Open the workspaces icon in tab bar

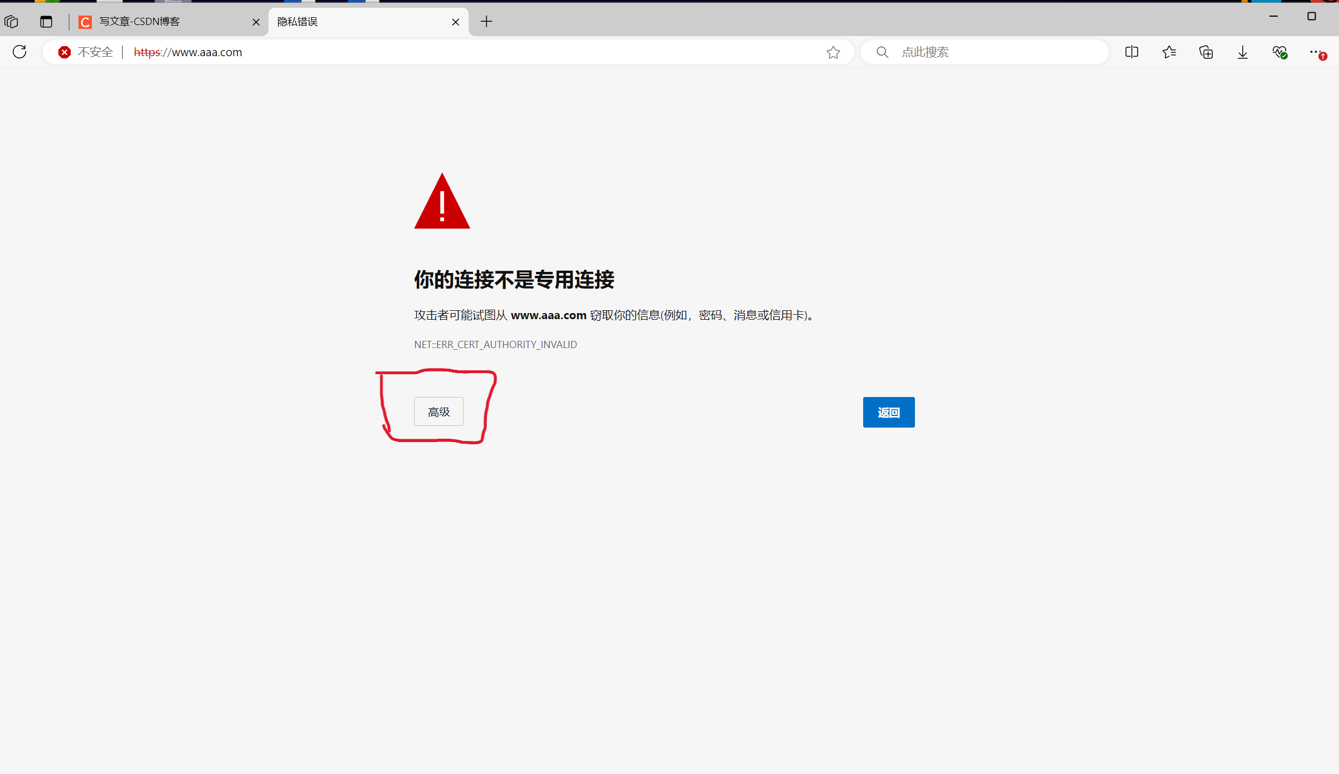[x=11, y=22]
